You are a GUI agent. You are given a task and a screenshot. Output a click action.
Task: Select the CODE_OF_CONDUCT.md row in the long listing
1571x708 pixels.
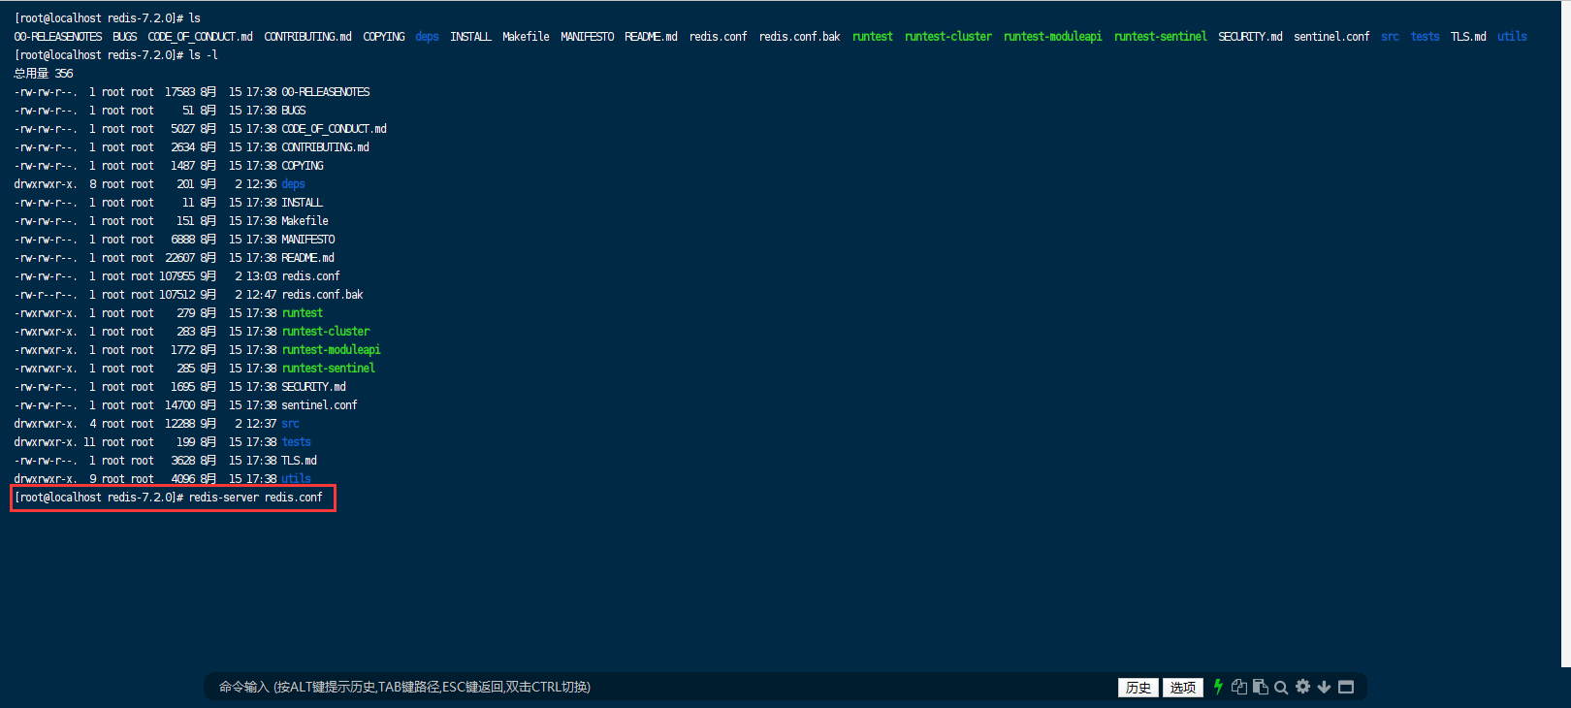point(200,129)
